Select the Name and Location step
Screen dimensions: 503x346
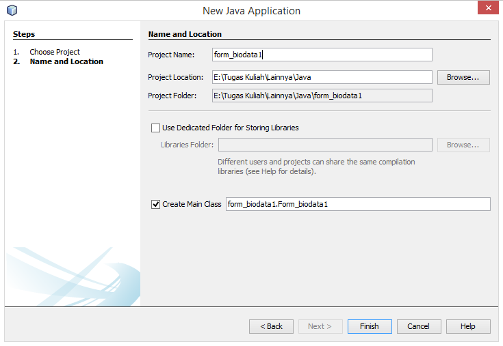coord(66,61)
